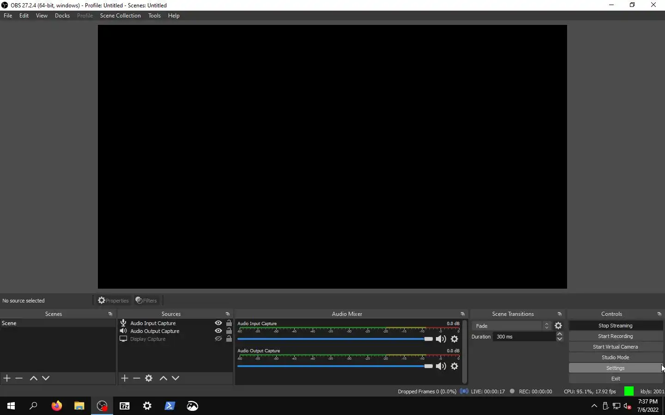665x415 pixels.
Task: Open Audio Output Capture mixer gear settings
Action: point(454,366)
